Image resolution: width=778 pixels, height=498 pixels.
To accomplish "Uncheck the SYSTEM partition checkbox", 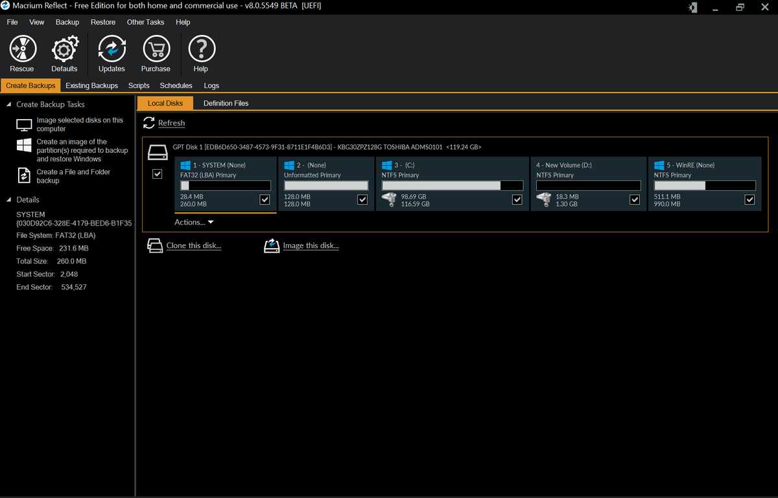I will click(265, 199).
